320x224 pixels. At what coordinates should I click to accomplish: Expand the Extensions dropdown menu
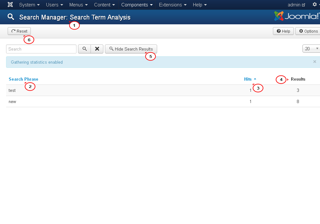tap(173, 5)
